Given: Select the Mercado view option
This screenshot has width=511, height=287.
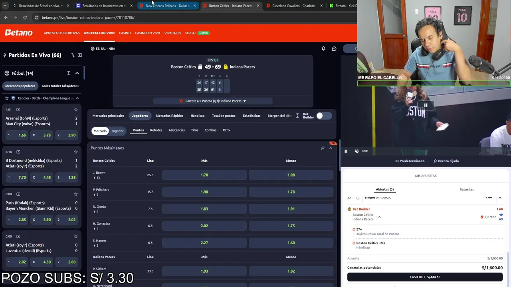Looking at the screenshot, I should pyautogui.click(x=100, y=131).
